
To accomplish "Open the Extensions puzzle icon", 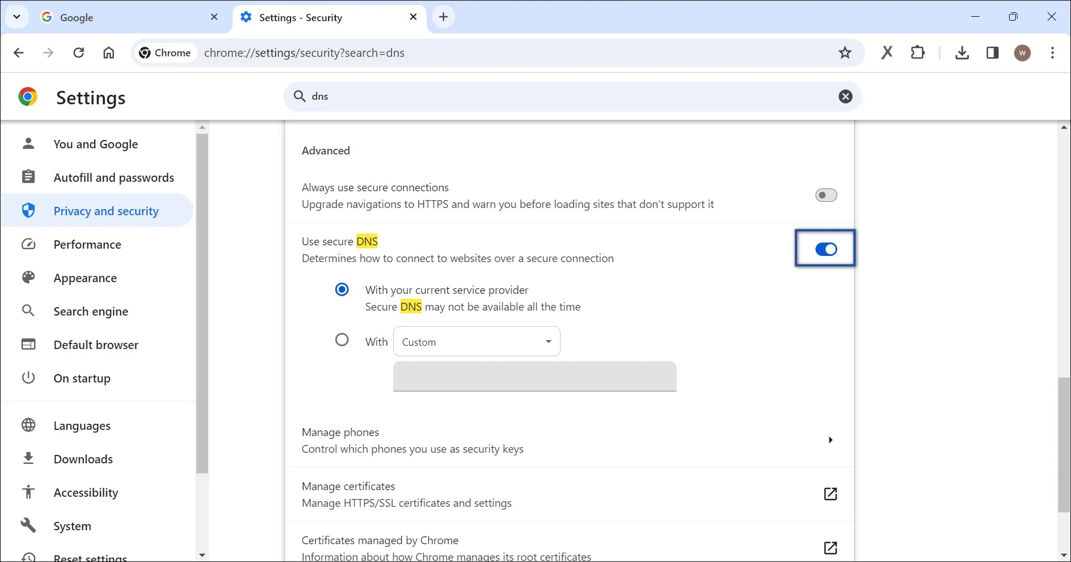I will pos(918,52).
